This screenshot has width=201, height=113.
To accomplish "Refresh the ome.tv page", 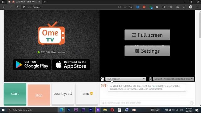I will [x=17, y=7].
